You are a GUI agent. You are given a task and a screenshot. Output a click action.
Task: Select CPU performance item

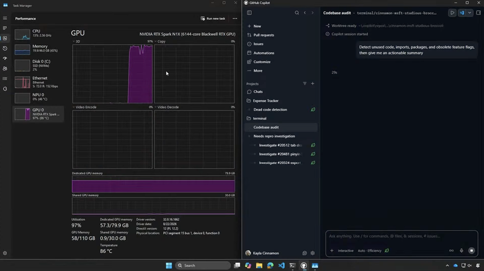click(x=38, y=34)
